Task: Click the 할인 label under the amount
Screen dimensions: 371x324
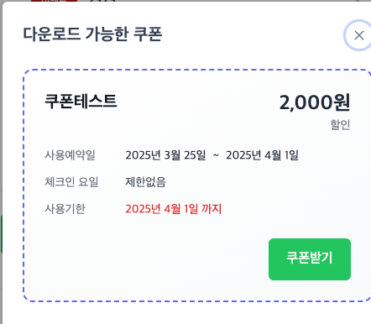Action: [x=340, y=124]
